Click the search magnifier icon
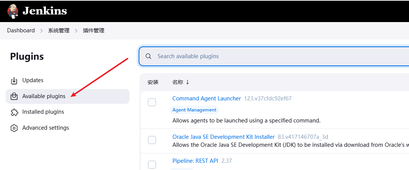 click(149, 56)
